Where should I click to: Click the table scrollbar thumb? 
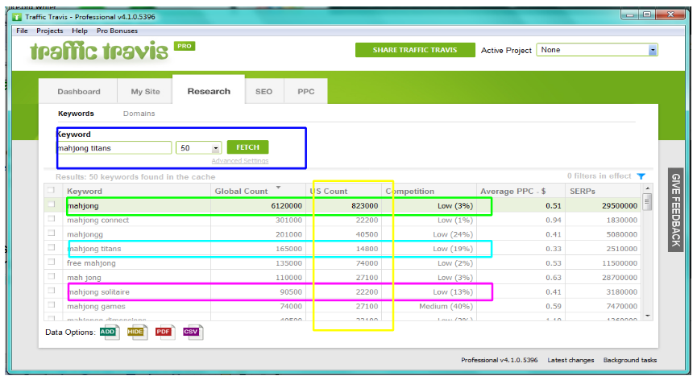[647, 201]
